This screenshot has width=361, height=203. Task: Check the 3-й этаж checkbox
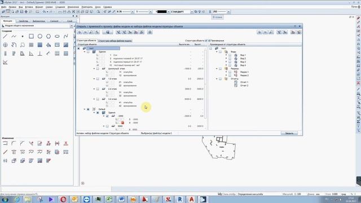(98, 99)
